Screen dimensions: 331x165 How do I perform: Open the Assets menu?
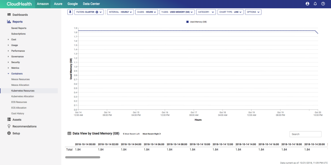pyautogui.click(x=17, y=119)
